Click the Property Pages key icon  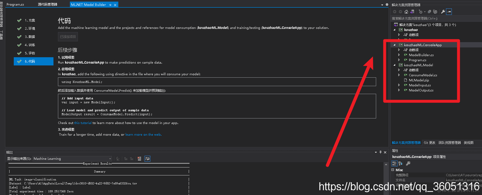pos(408,163)
